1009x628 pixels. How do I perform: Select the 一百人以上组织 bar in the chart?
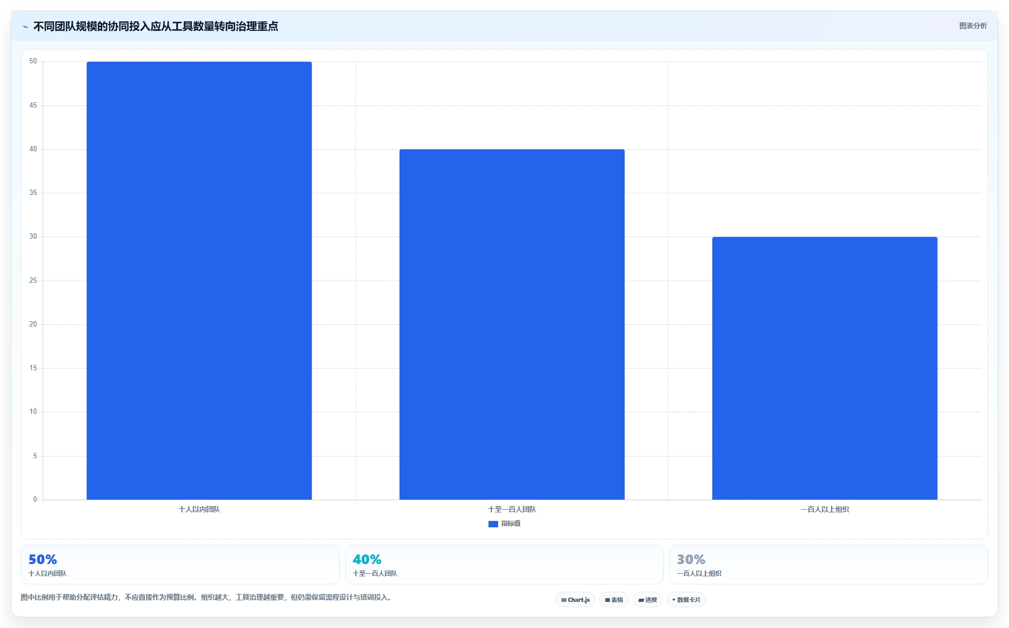825,368
